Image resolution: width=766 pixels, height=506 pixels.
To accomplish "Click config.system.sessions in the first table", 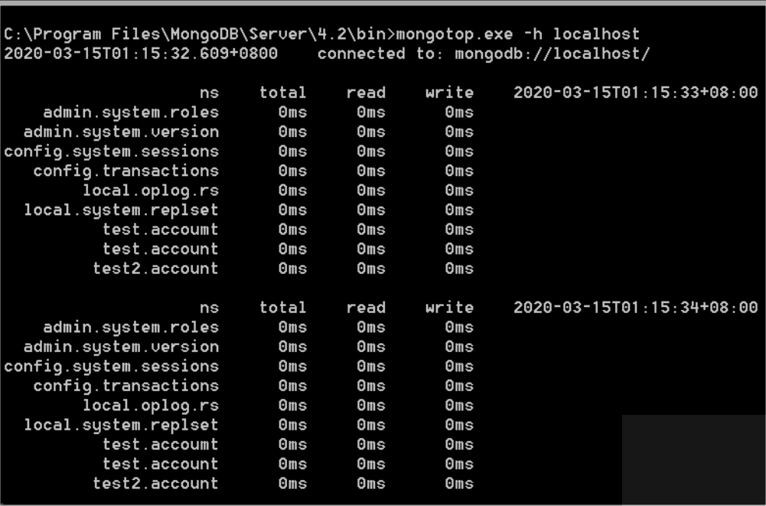I will pos(111,152).
